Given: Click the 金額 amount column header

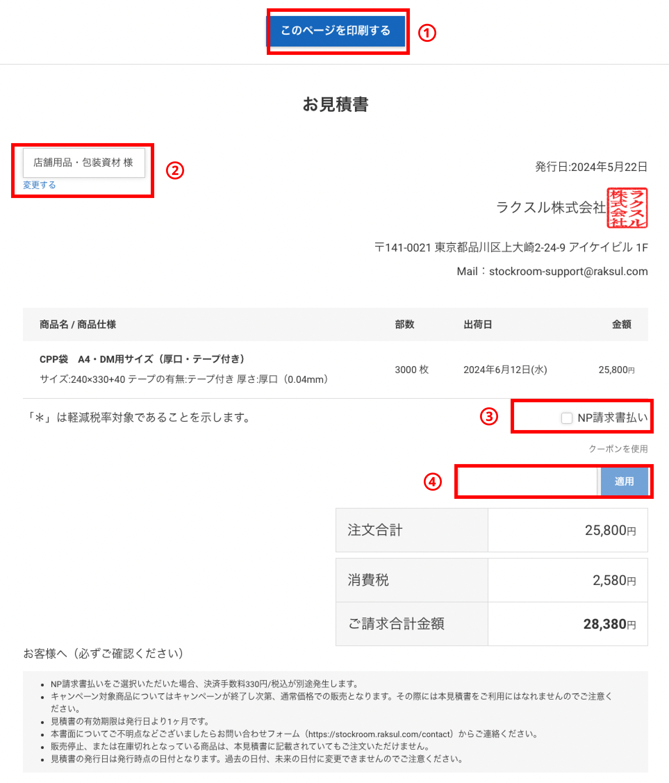Looking at the screenshot, I should coord(622,324).
